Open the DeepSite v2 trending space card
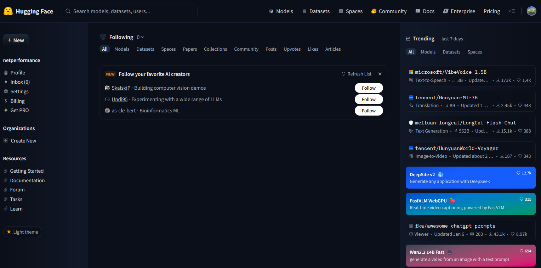This screenshot has width=541, height=268. click(x=470, y=178)
